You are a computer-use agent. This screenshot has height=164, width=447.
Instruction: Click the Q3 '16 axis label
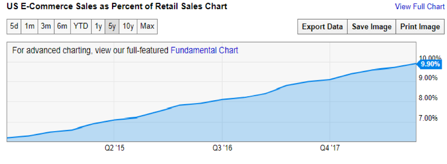click(222, 148)
